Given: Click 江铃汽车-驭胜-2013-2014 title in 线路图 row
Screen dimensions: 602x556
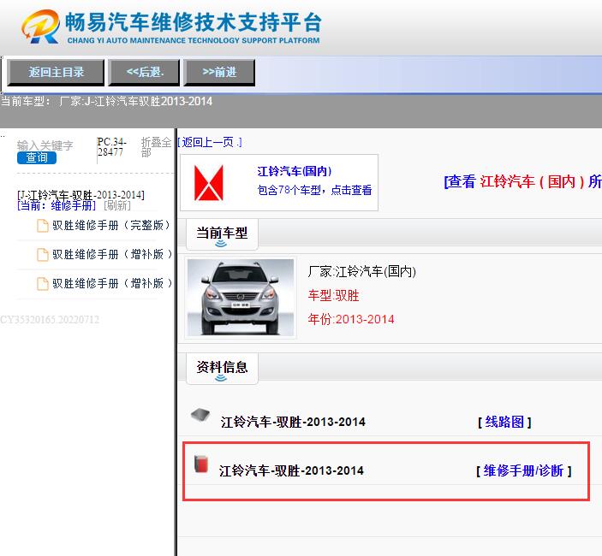Looking at the screenshot, I should click(x=293, y=423).
